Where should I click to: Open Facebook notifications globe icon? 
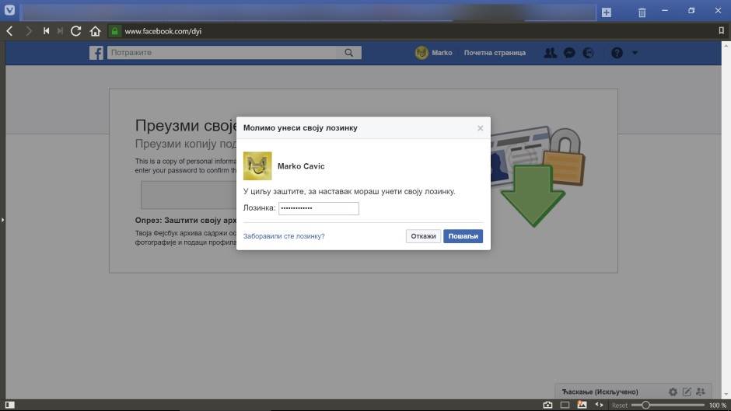click(588, 53)
